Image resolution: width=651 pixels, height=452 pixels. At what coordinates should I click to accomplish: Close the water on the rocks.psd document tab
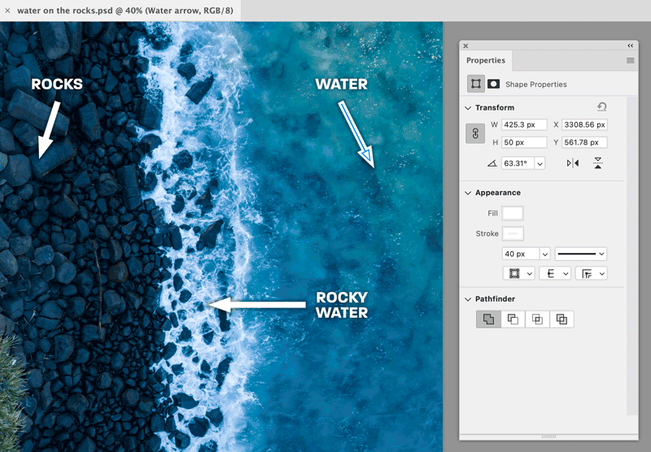click(7, 11)
